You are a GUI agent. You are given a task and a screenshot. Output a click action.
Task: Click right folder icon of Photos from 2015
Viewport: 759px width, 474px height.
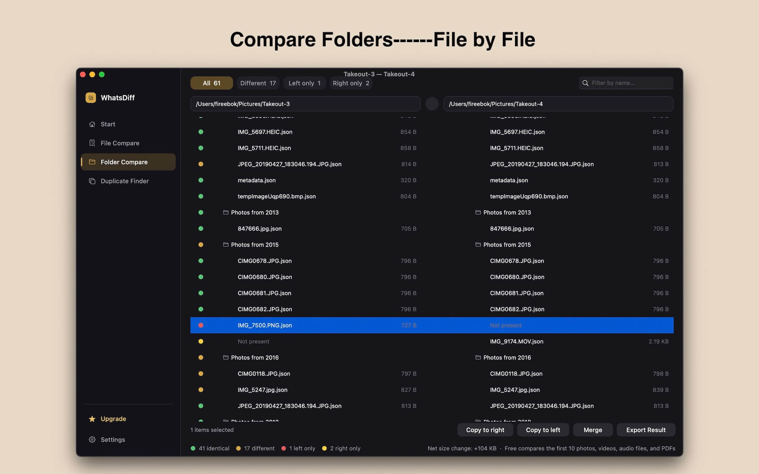[478, 245]
